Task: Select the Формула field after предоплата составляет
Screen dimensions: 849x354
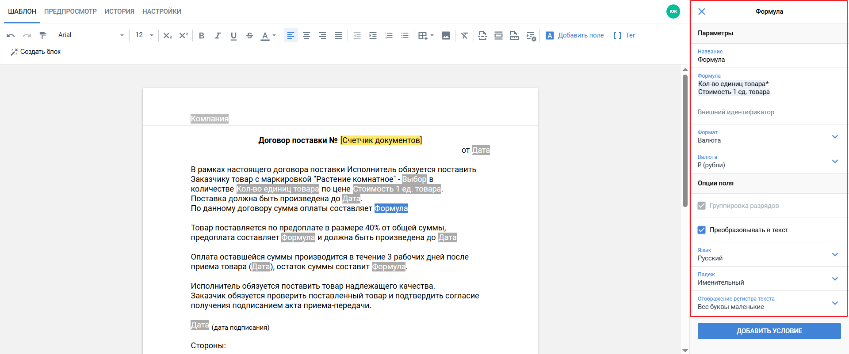Action: pos(298,237)
